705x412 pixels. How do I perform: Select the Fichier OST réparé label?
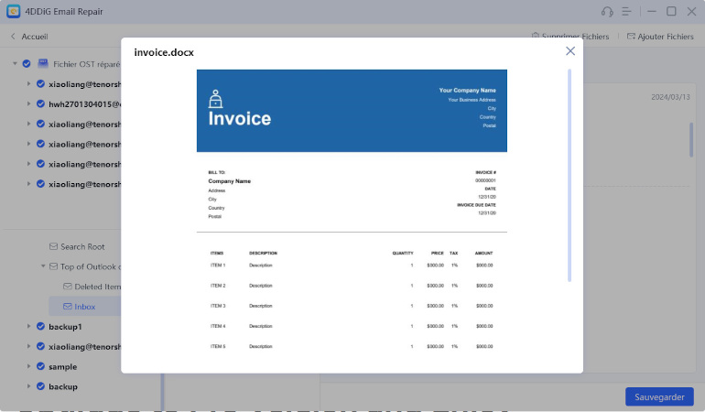[87, 64]
